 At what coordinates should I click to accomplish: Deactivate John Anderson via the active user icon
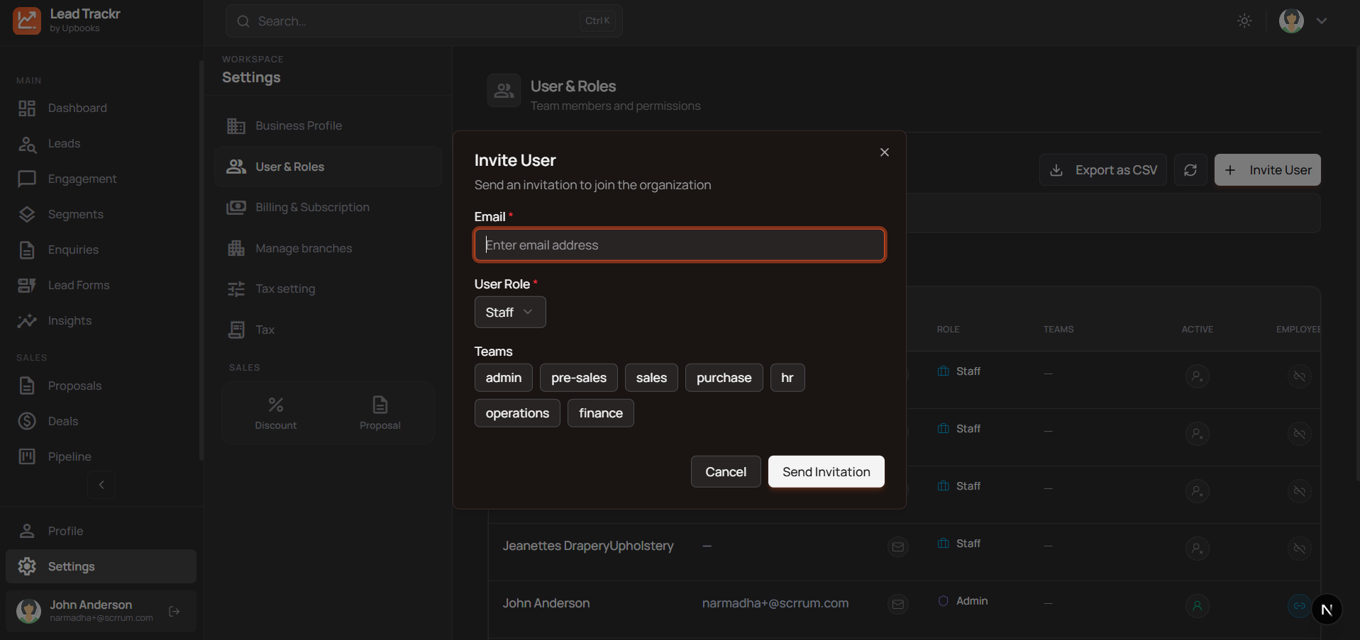(1198, 606)
